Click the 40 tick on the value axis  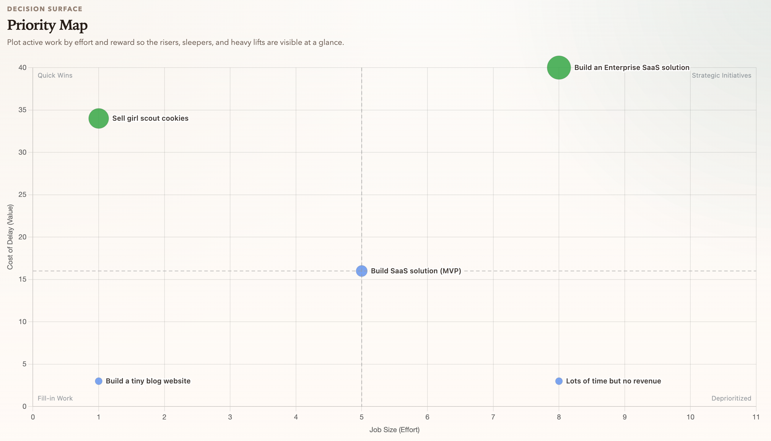pyautogui.click(x=22, y=68)
